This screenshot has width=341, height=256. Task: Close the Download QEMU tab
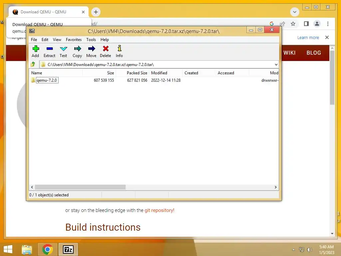[x=83, y=12]
